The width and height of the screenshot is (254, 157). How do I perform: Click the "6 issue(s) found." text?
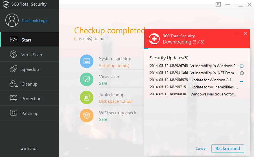tap(90, 39)
